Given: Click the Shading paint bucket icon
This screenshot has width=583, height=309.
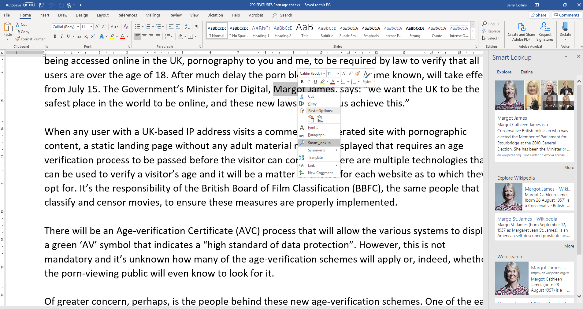Looking at the screenshot, I should point(180,36).
